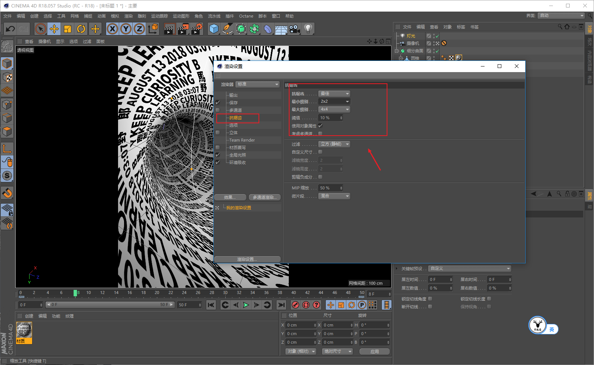The image size is (594, 365).
Task: Enable the 立体 checkbox
Action: pyautogui.click(x=217, y=132)
